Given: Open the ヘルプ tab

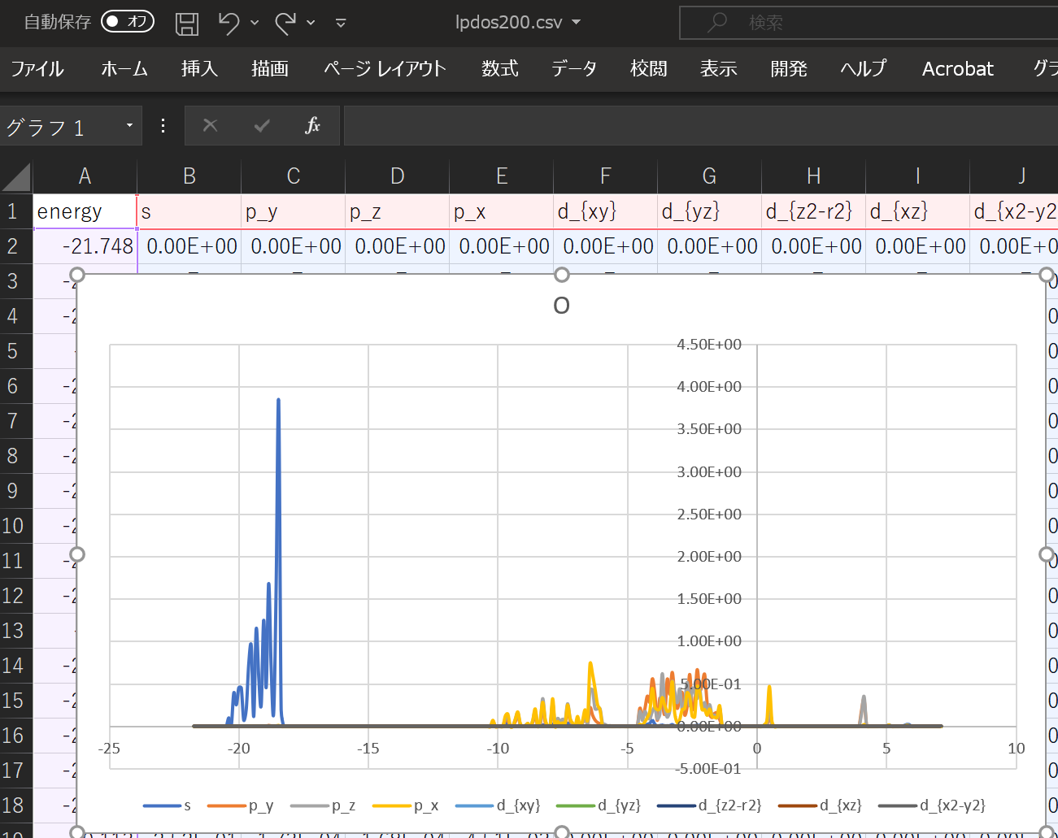Looking at the screenshot, I should point(863,69).
